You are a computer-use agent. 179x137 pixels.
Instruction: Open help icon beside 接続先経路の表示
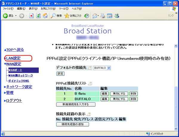click(x=89, y=114)
